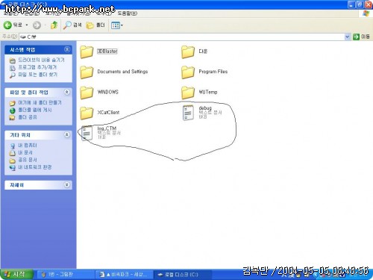Collapse the system tasks panel

point(67,49)
